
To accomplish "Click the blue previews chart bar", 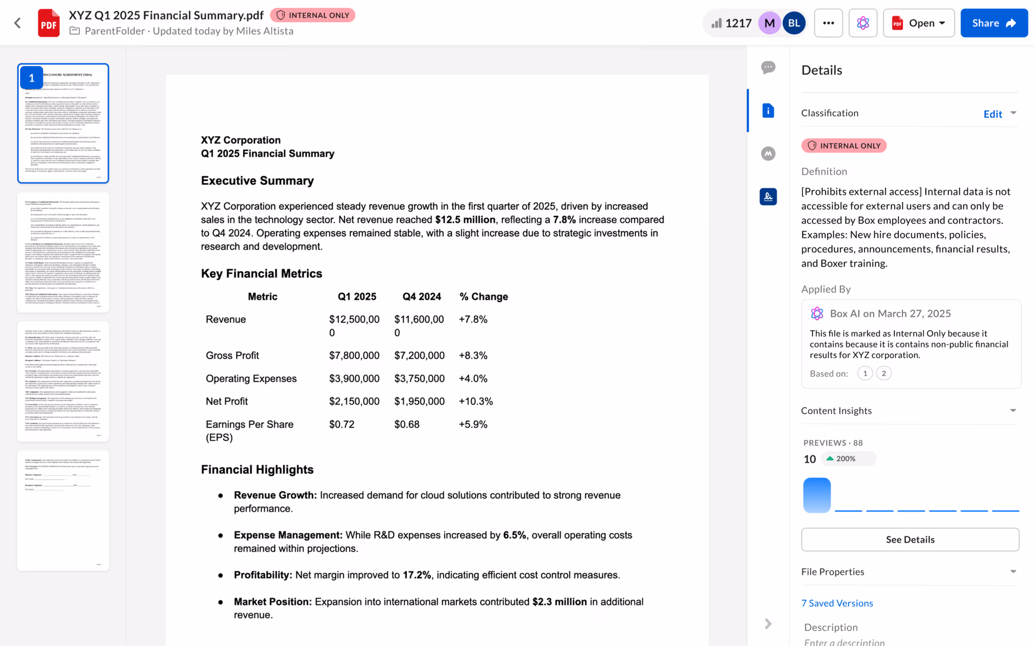I will (816, 495).
